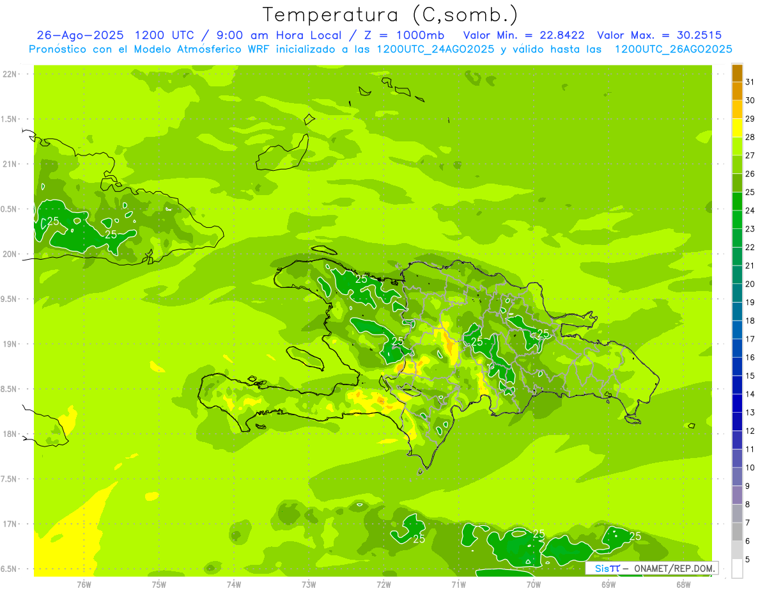Click the color scale label 31
The image size is (767, 593).
[x=750, y=82]
